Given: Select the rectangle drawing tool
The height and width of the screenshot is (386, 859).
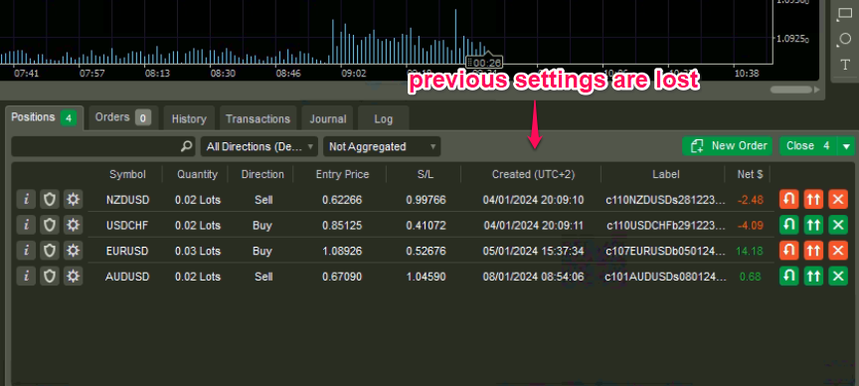Looking at the screenshot, I should [x=845, y=14].
